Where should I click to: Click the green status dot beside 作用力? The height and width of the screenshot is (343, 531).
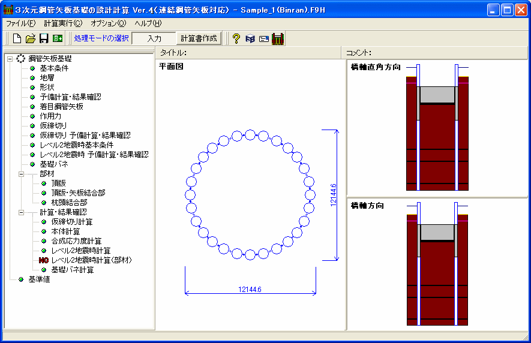pos(32,116)
